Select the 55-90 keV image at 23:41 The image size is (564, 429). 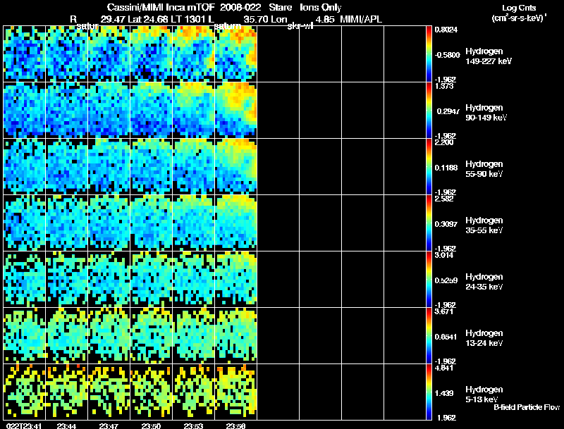[x=25, y=167]
